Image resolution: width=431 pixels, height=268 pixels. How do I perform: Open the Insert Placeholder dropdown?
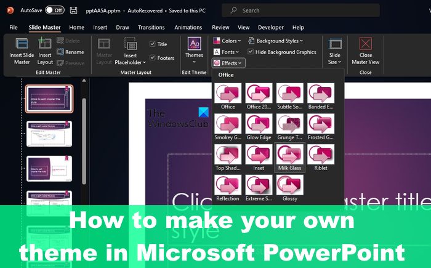131,52
